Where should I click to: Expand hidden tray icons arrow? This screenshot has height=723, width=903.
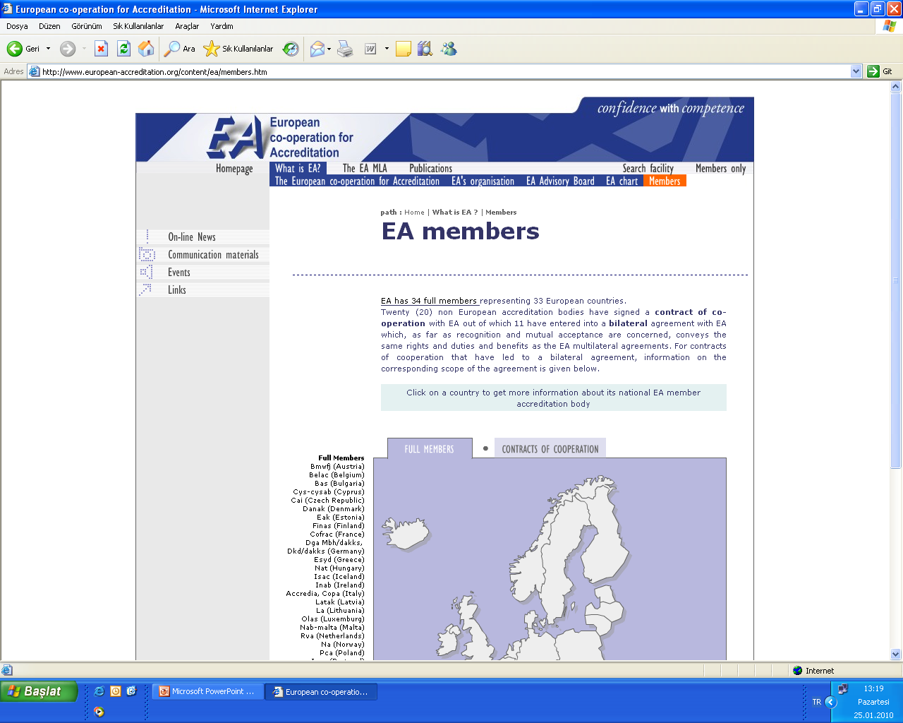point(830,702)
